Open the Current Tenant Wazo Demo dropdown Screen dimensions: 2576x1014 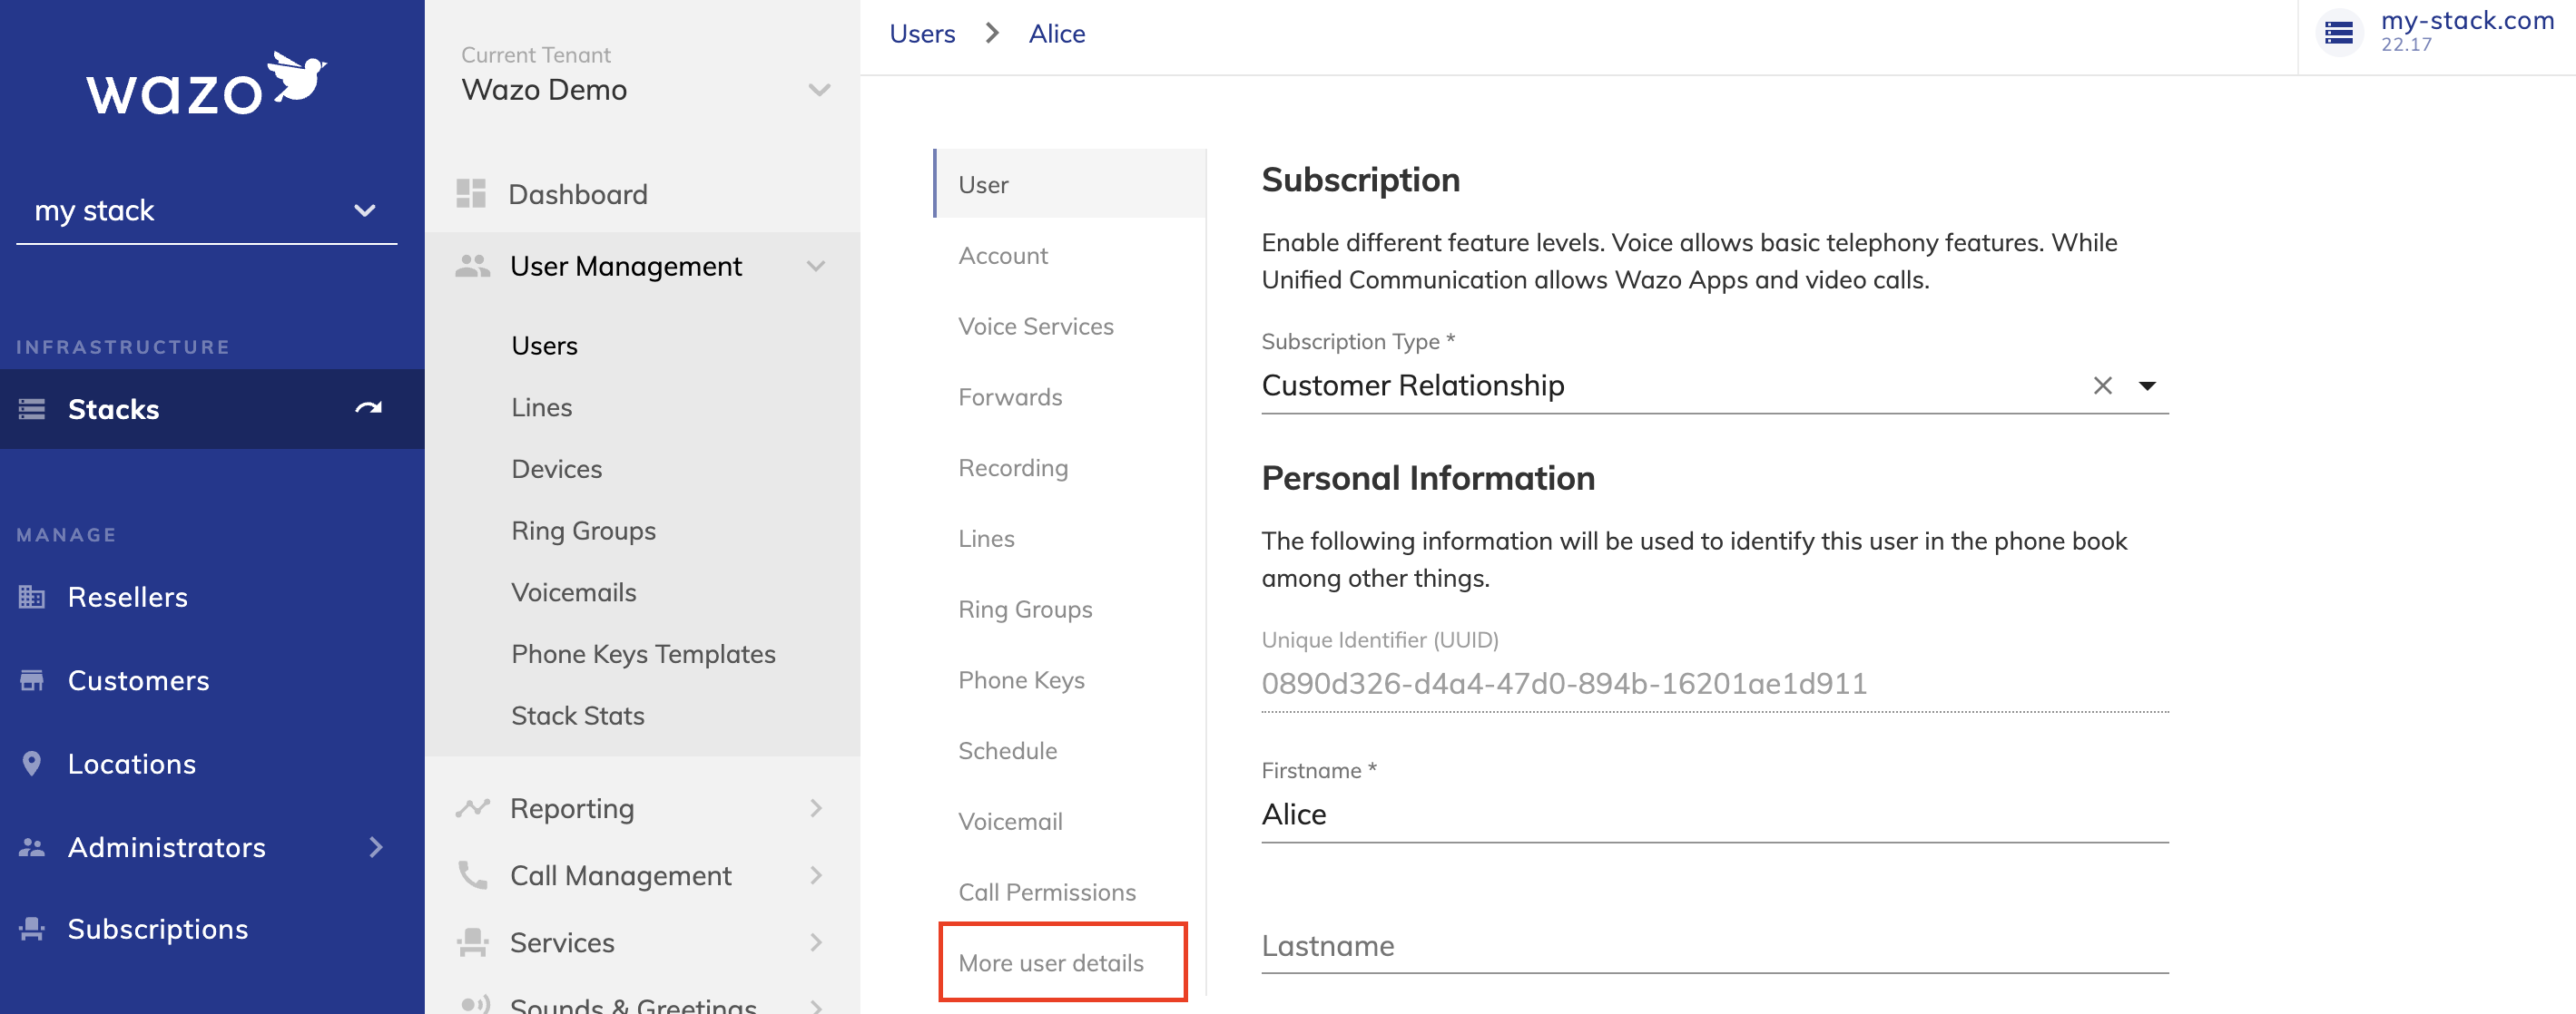coord(820,90)
